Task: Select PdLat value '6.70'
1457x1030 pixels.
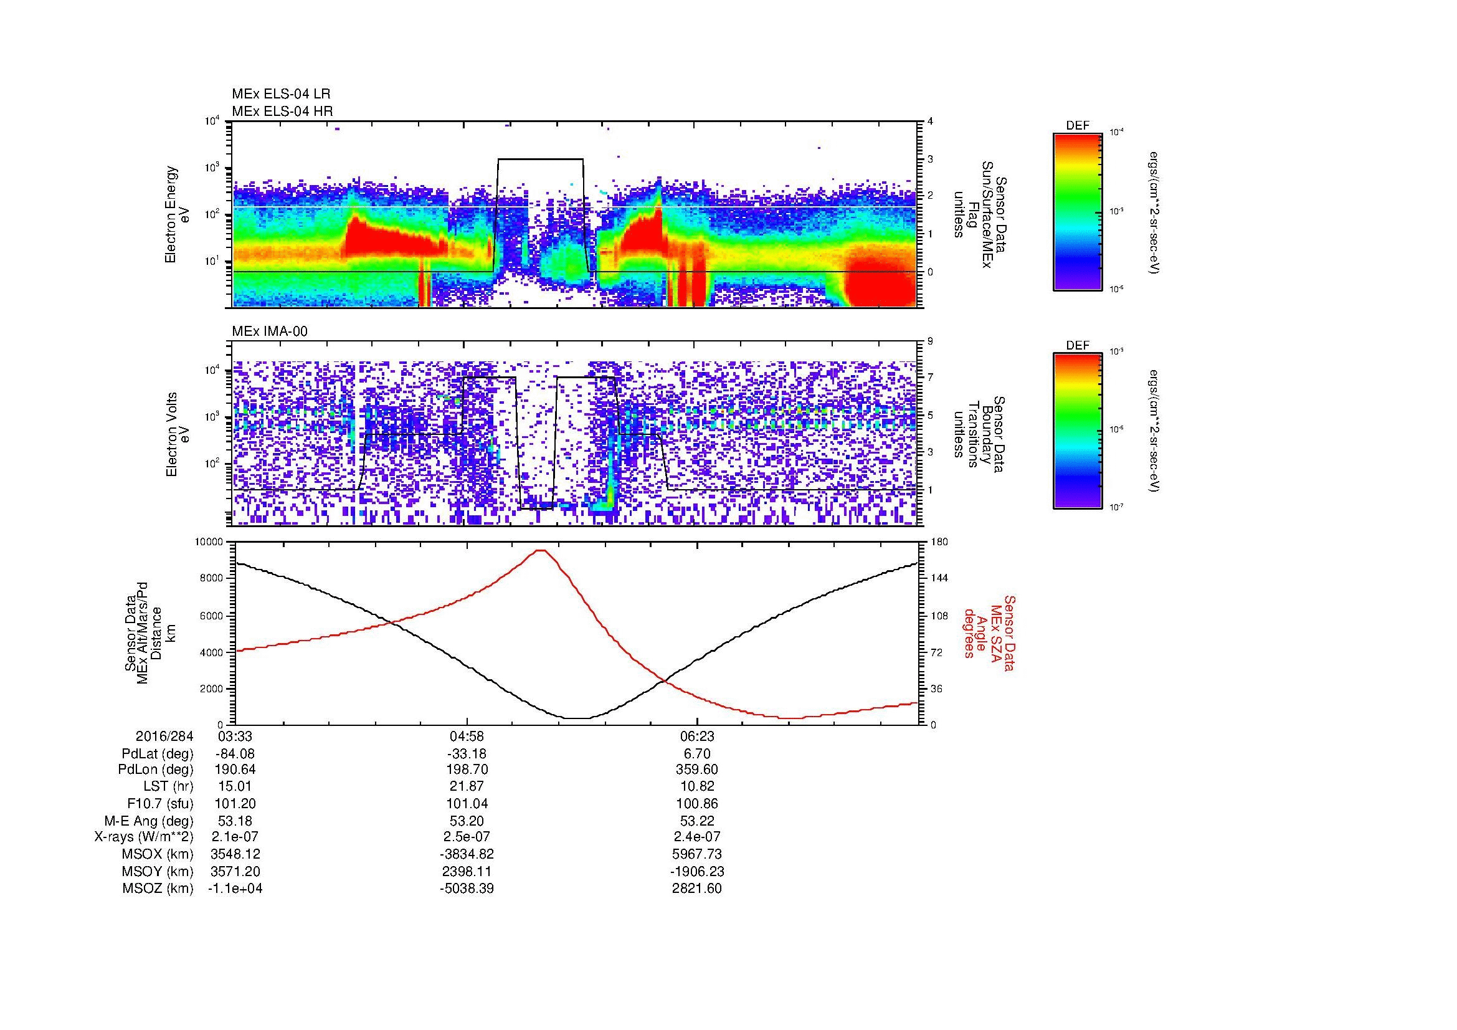Action: coord(697,754)
